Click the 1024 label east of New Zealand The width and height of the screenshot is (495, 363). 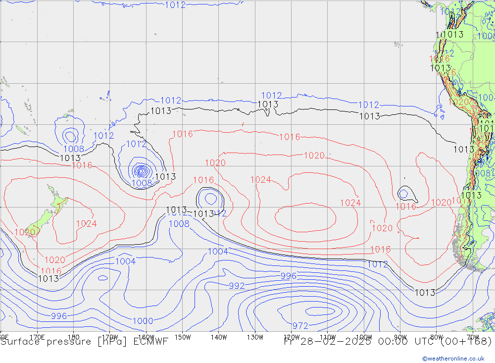[86, 224]
